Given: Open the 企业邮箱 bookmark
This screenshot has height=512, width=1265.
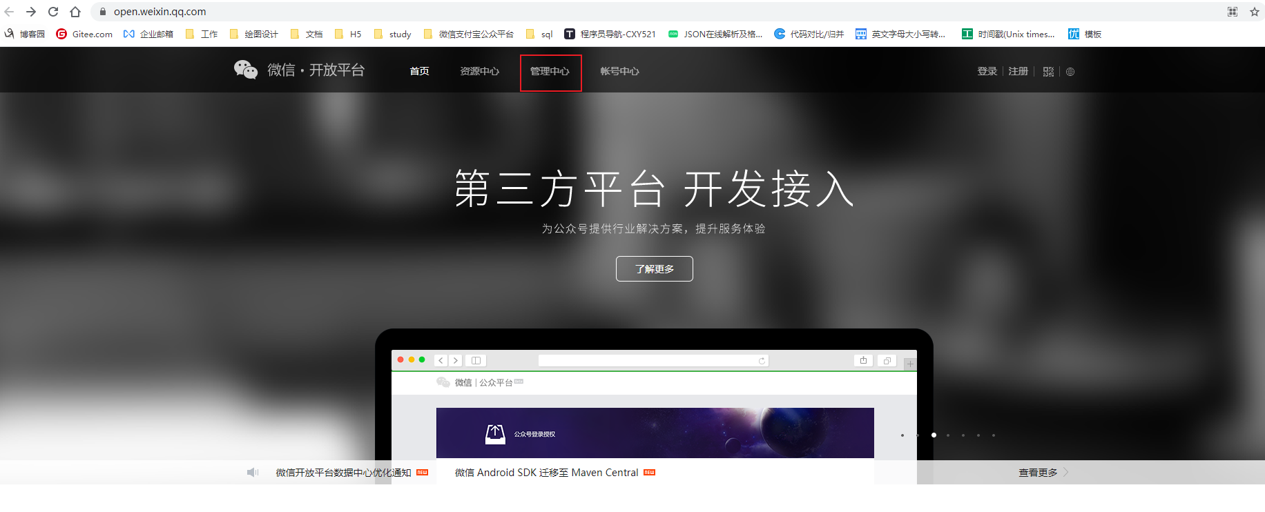Looking at the screenshot, I should click(148, 34).
